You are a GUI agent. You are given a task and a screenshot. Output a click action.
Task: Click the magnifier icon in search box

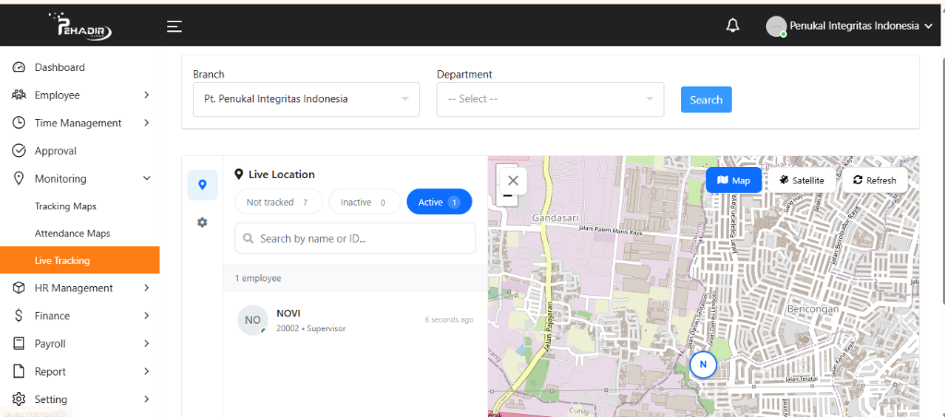coord(247,239)
